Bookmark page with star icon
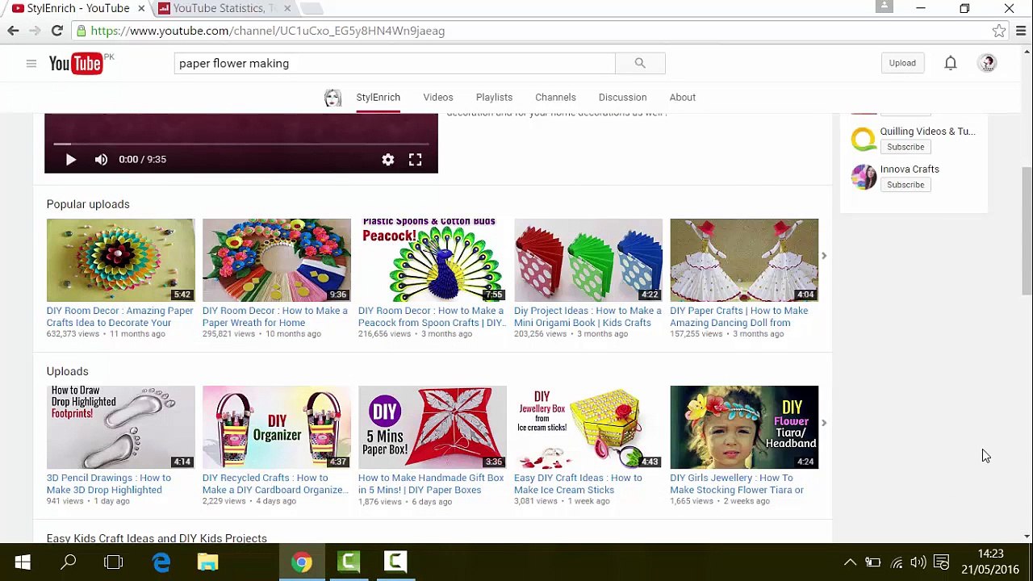 pyautogui.click(x=999, y=31)
